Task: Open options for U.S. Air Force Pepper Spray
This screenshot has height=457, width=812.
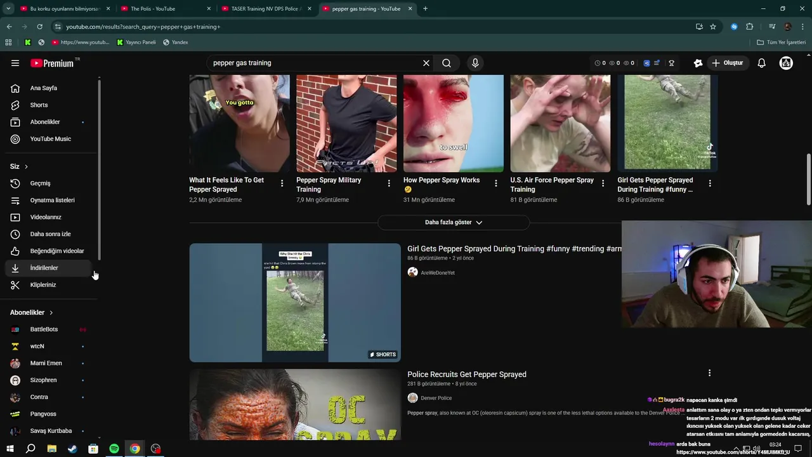Action: point(603,183)
